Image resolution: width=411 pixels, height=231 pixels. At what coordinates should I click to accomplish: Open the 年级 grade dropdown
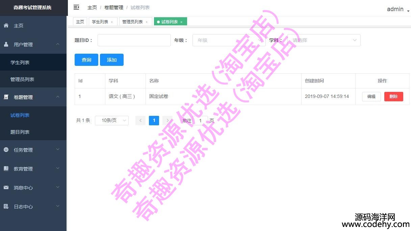tap(229, 40)
